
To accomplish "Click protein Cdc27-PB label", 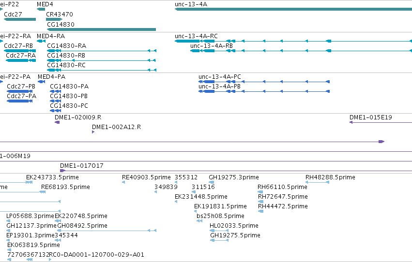I will click(x=21, y=86).
